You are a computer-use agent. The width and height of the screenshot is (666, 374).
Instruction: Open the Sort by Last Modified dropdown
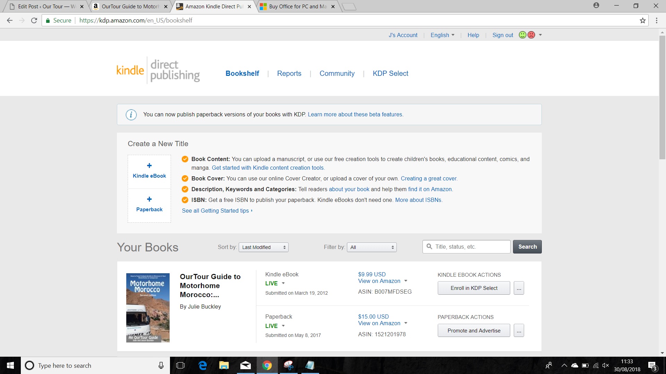click(x=264, y=247)
